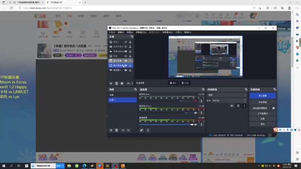
Task: Open the 游戏 dropdown on Douyu navigation
Action: [x=106, y=16]
